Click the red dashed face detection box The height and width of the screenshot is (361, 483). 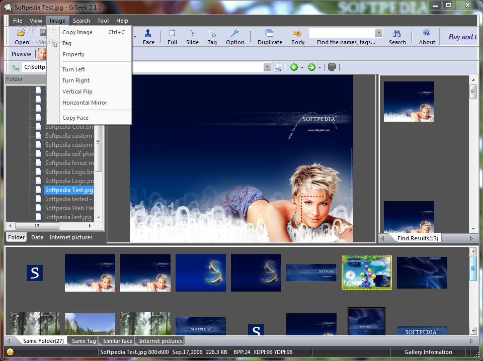pos(315,210)
